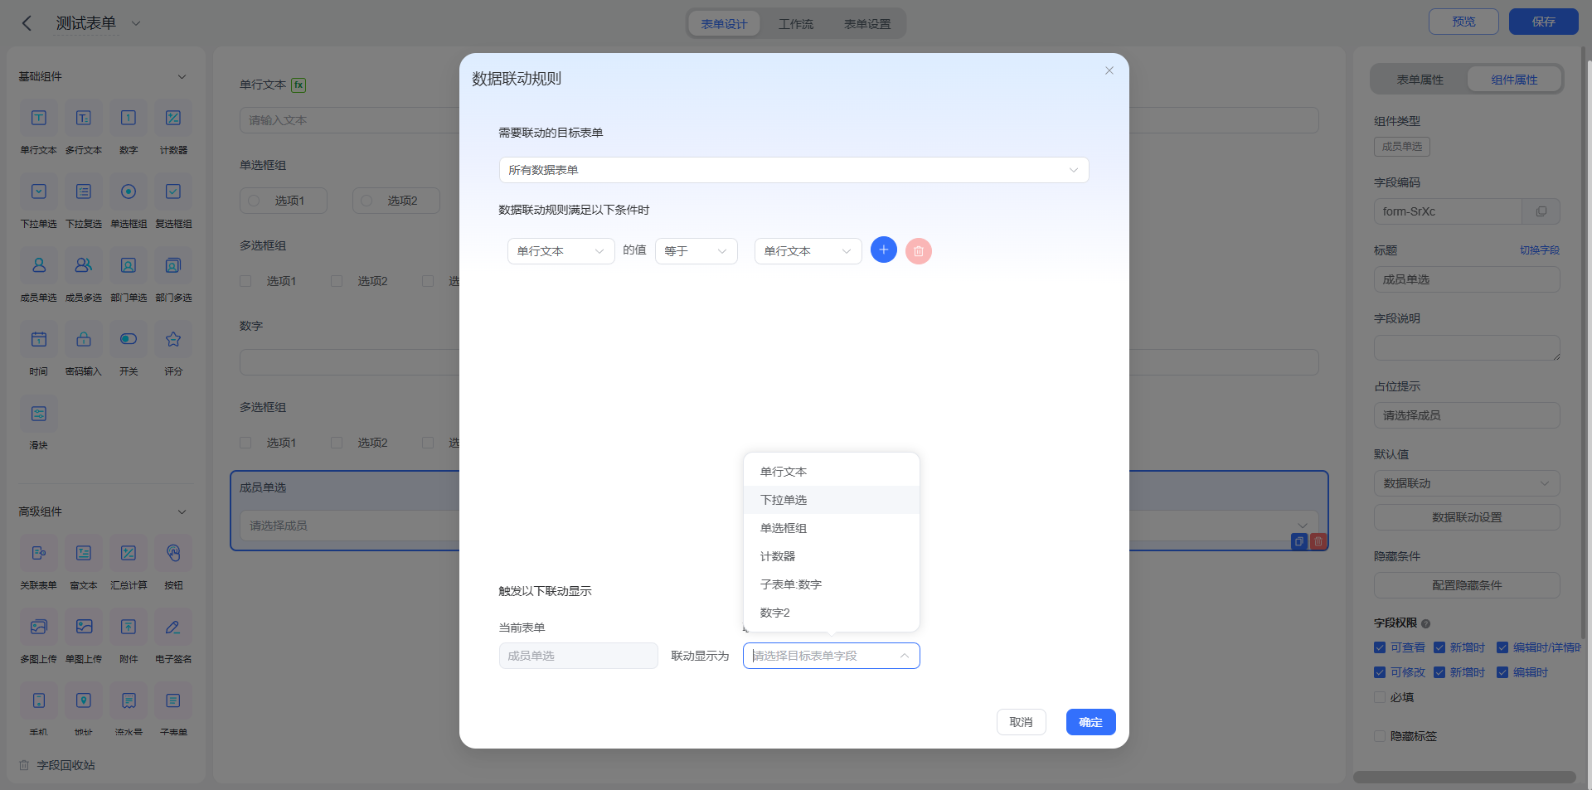Screen dimensions: 1592x790
Task: Copy the field code form-SrXc
Action: (x=1541, y=211)
